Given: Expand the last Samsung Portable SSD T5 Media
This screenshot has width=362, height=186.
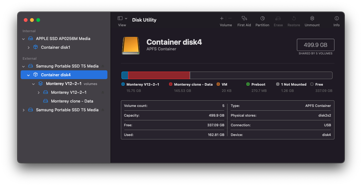Looking at the screenshot, I should pos(23,110).
